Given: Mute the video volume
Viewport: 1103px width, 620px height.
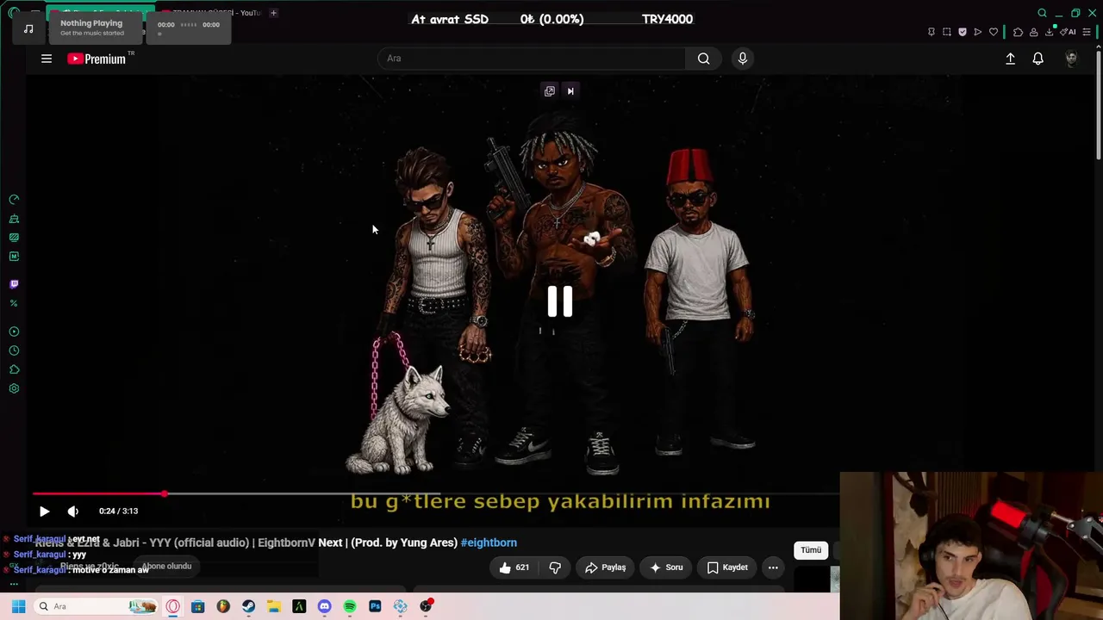Looking at the screenshot, I should pyautogui.click(x=73, y=511).
